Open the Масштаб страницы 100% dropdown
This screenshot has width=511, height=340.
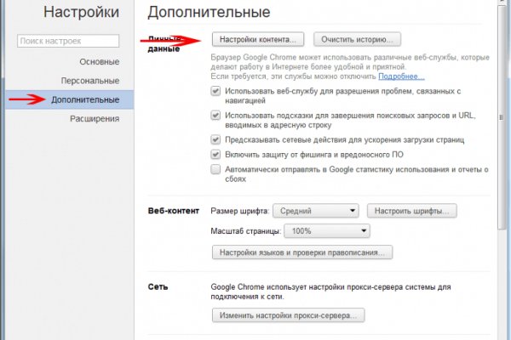328,230
